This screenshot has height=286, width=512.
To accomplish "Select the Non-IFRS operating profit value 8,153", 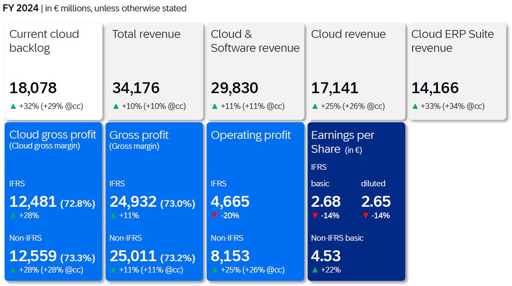I will pyautogui.click(x=230, y=256).
